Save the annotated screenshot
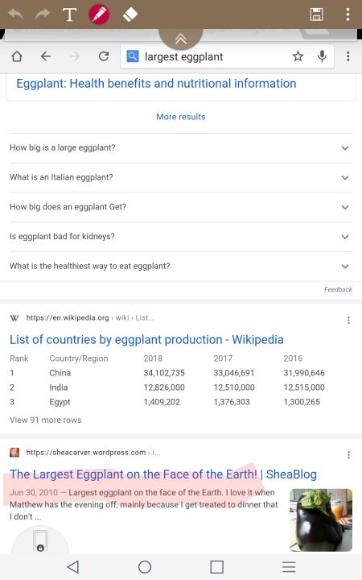362x580 pixels. pos(317,14)
